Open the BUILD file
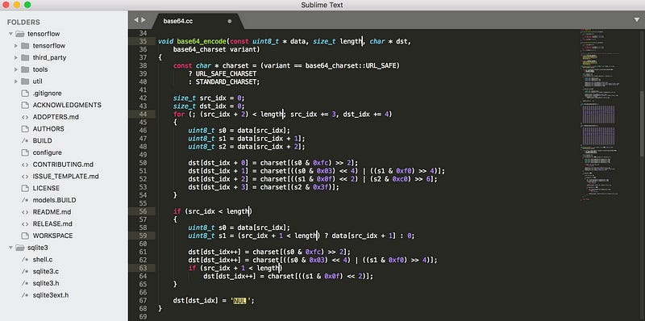The image size is (645, 321). point(43,141)
